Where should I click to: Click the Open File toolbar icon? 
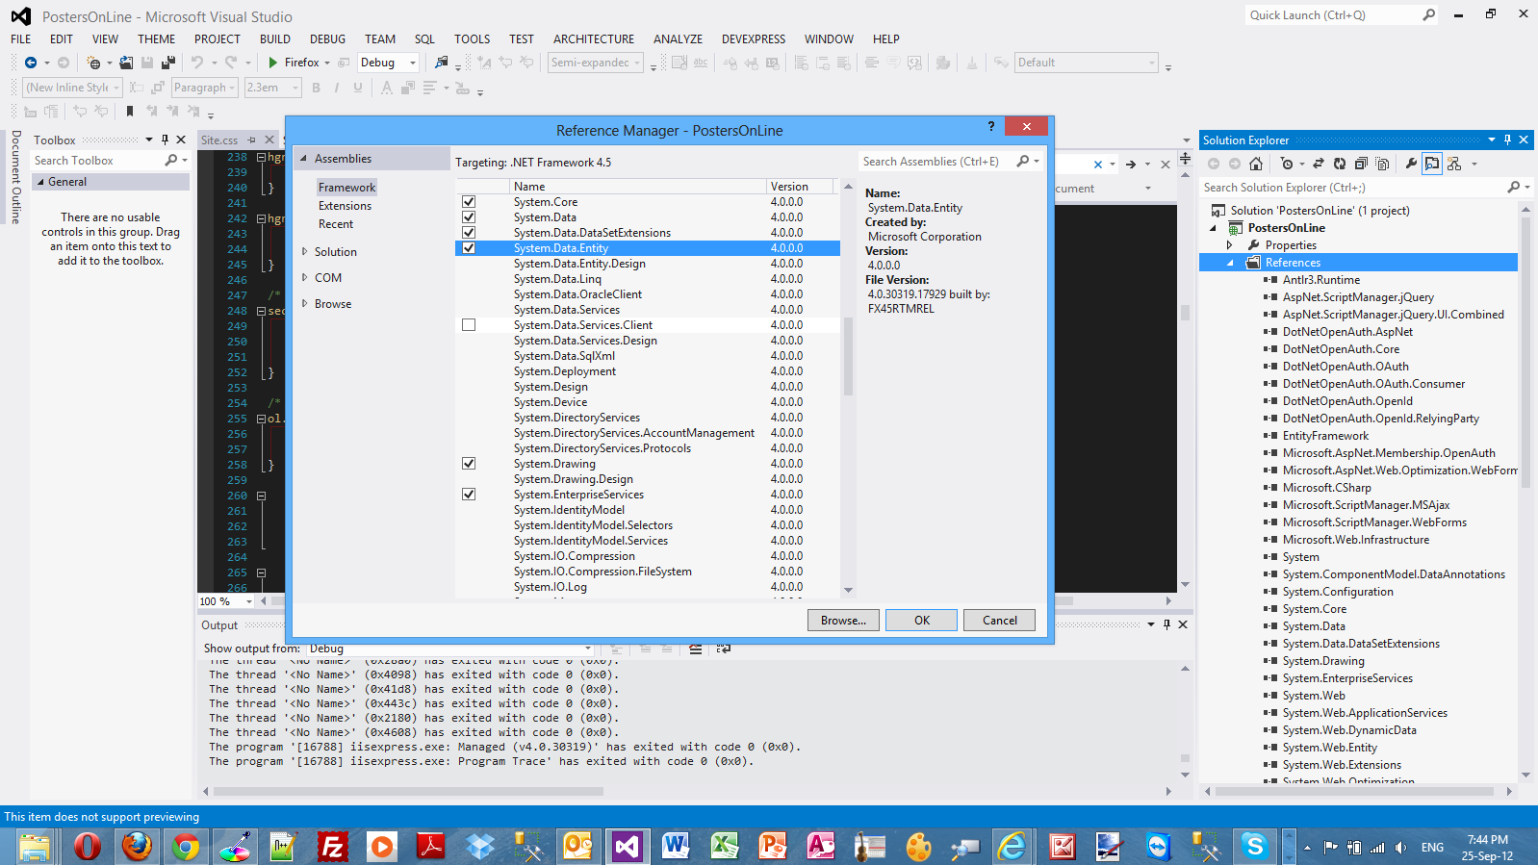126,63
